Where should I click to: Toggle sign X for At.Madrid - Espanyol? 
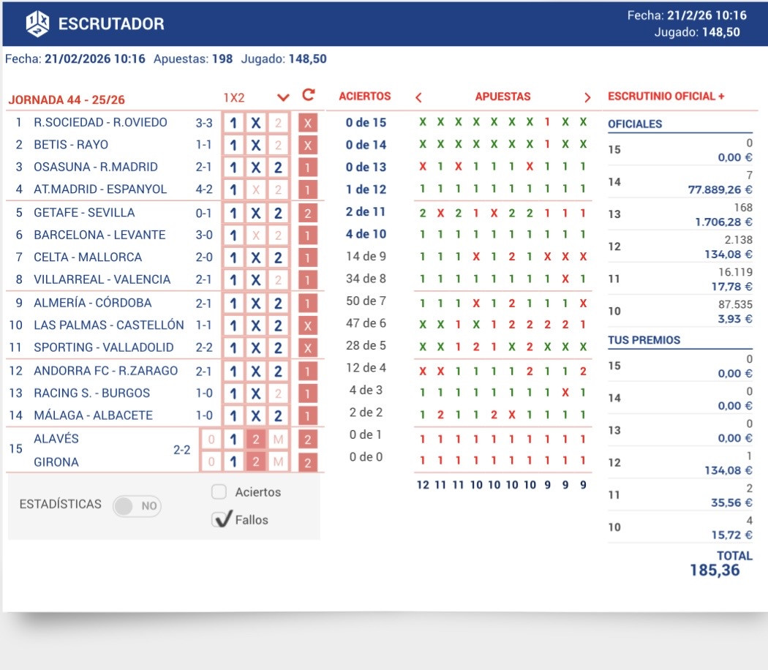256,190
